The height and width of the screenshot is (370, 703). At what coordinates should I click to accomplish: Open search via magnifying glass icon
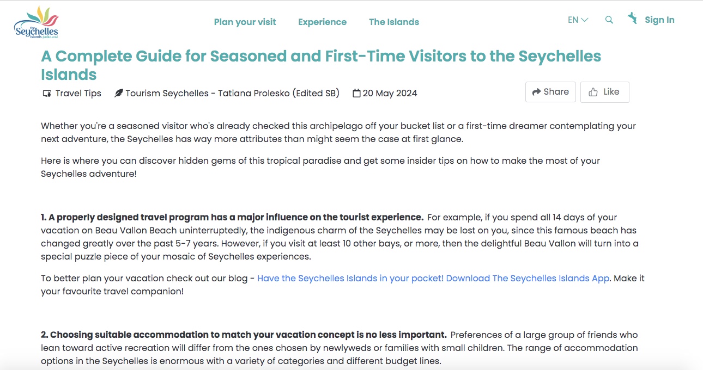click(x=609, y=20)
